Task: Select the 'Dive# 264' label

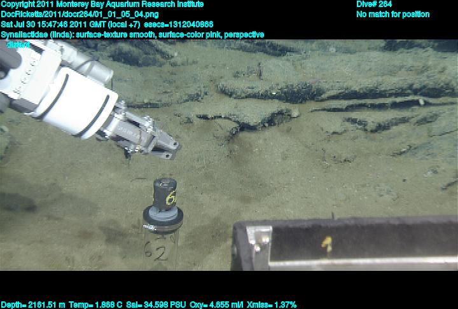Action: 374,4
